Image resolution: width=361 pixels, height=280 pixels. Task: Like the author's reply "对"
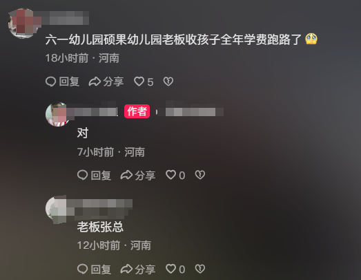pos(170,175)
